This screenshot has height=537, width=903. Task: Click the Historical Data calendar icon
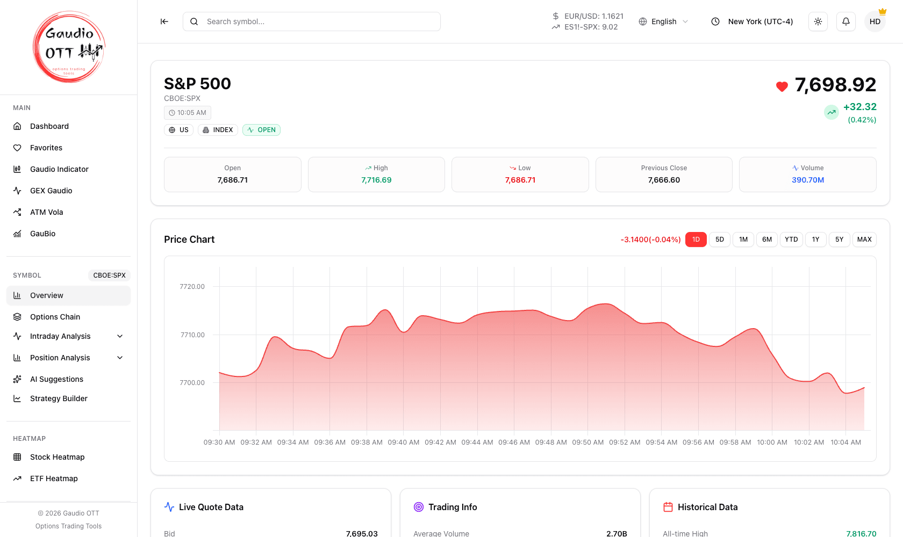(x=668, y=507)
